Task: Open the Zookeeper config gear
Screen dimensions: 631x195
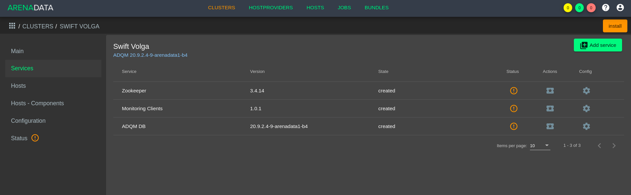Action: click(586, 91)
